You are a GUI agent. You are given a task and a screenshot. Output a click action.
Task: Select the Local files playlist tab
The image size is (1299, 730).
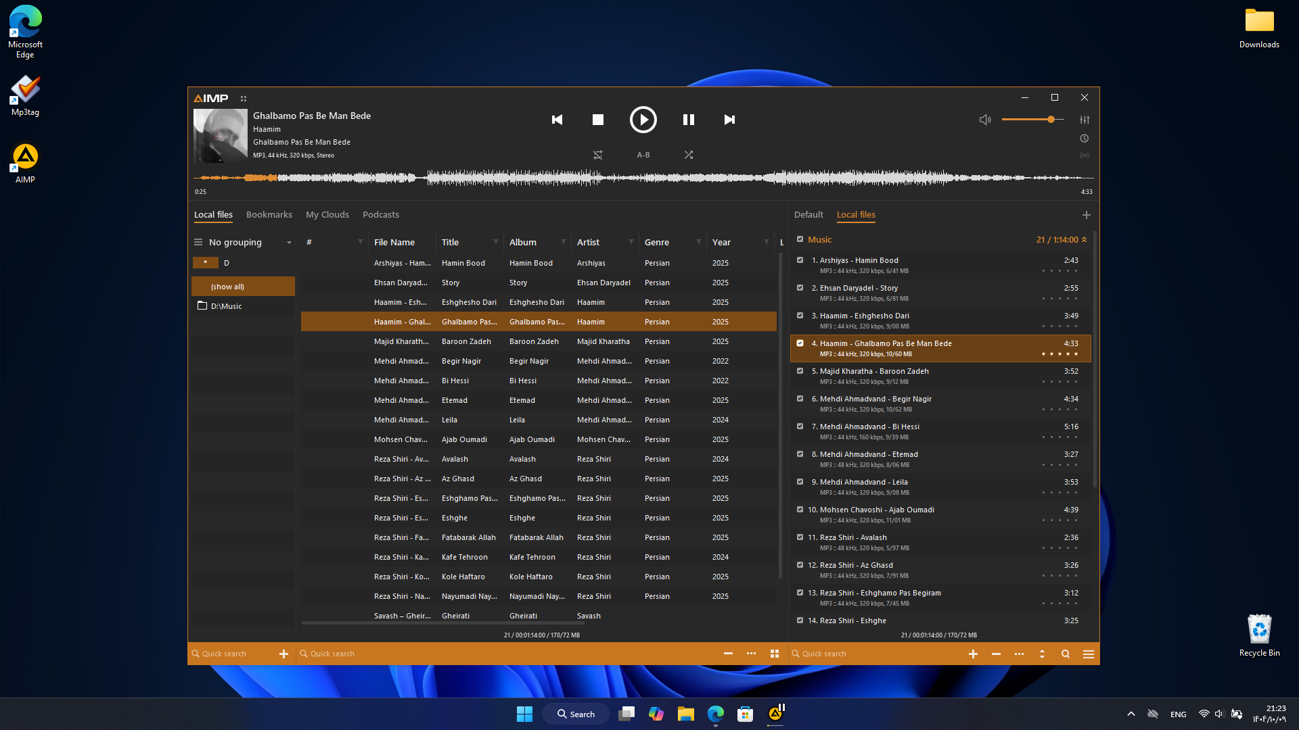[856, 215]
